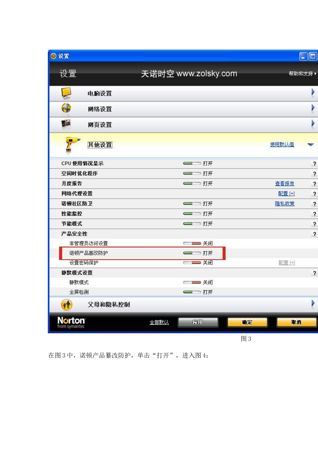
Task: Click 网络代理设置 row label
Action: [x=77, y=194]
